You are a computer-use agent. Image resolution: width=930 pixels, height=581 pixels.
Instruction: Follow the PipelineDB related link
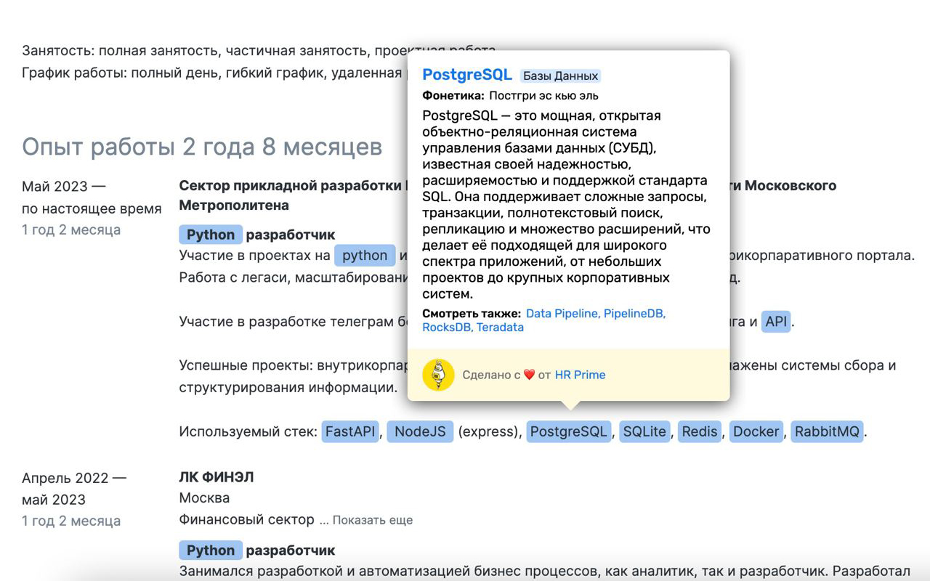(634, 313)
